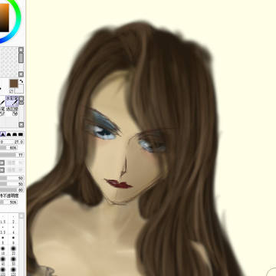Open the brush texture dropdown (lower row)
This screenshot has height=276, width=276.
[x=2, y=170]
